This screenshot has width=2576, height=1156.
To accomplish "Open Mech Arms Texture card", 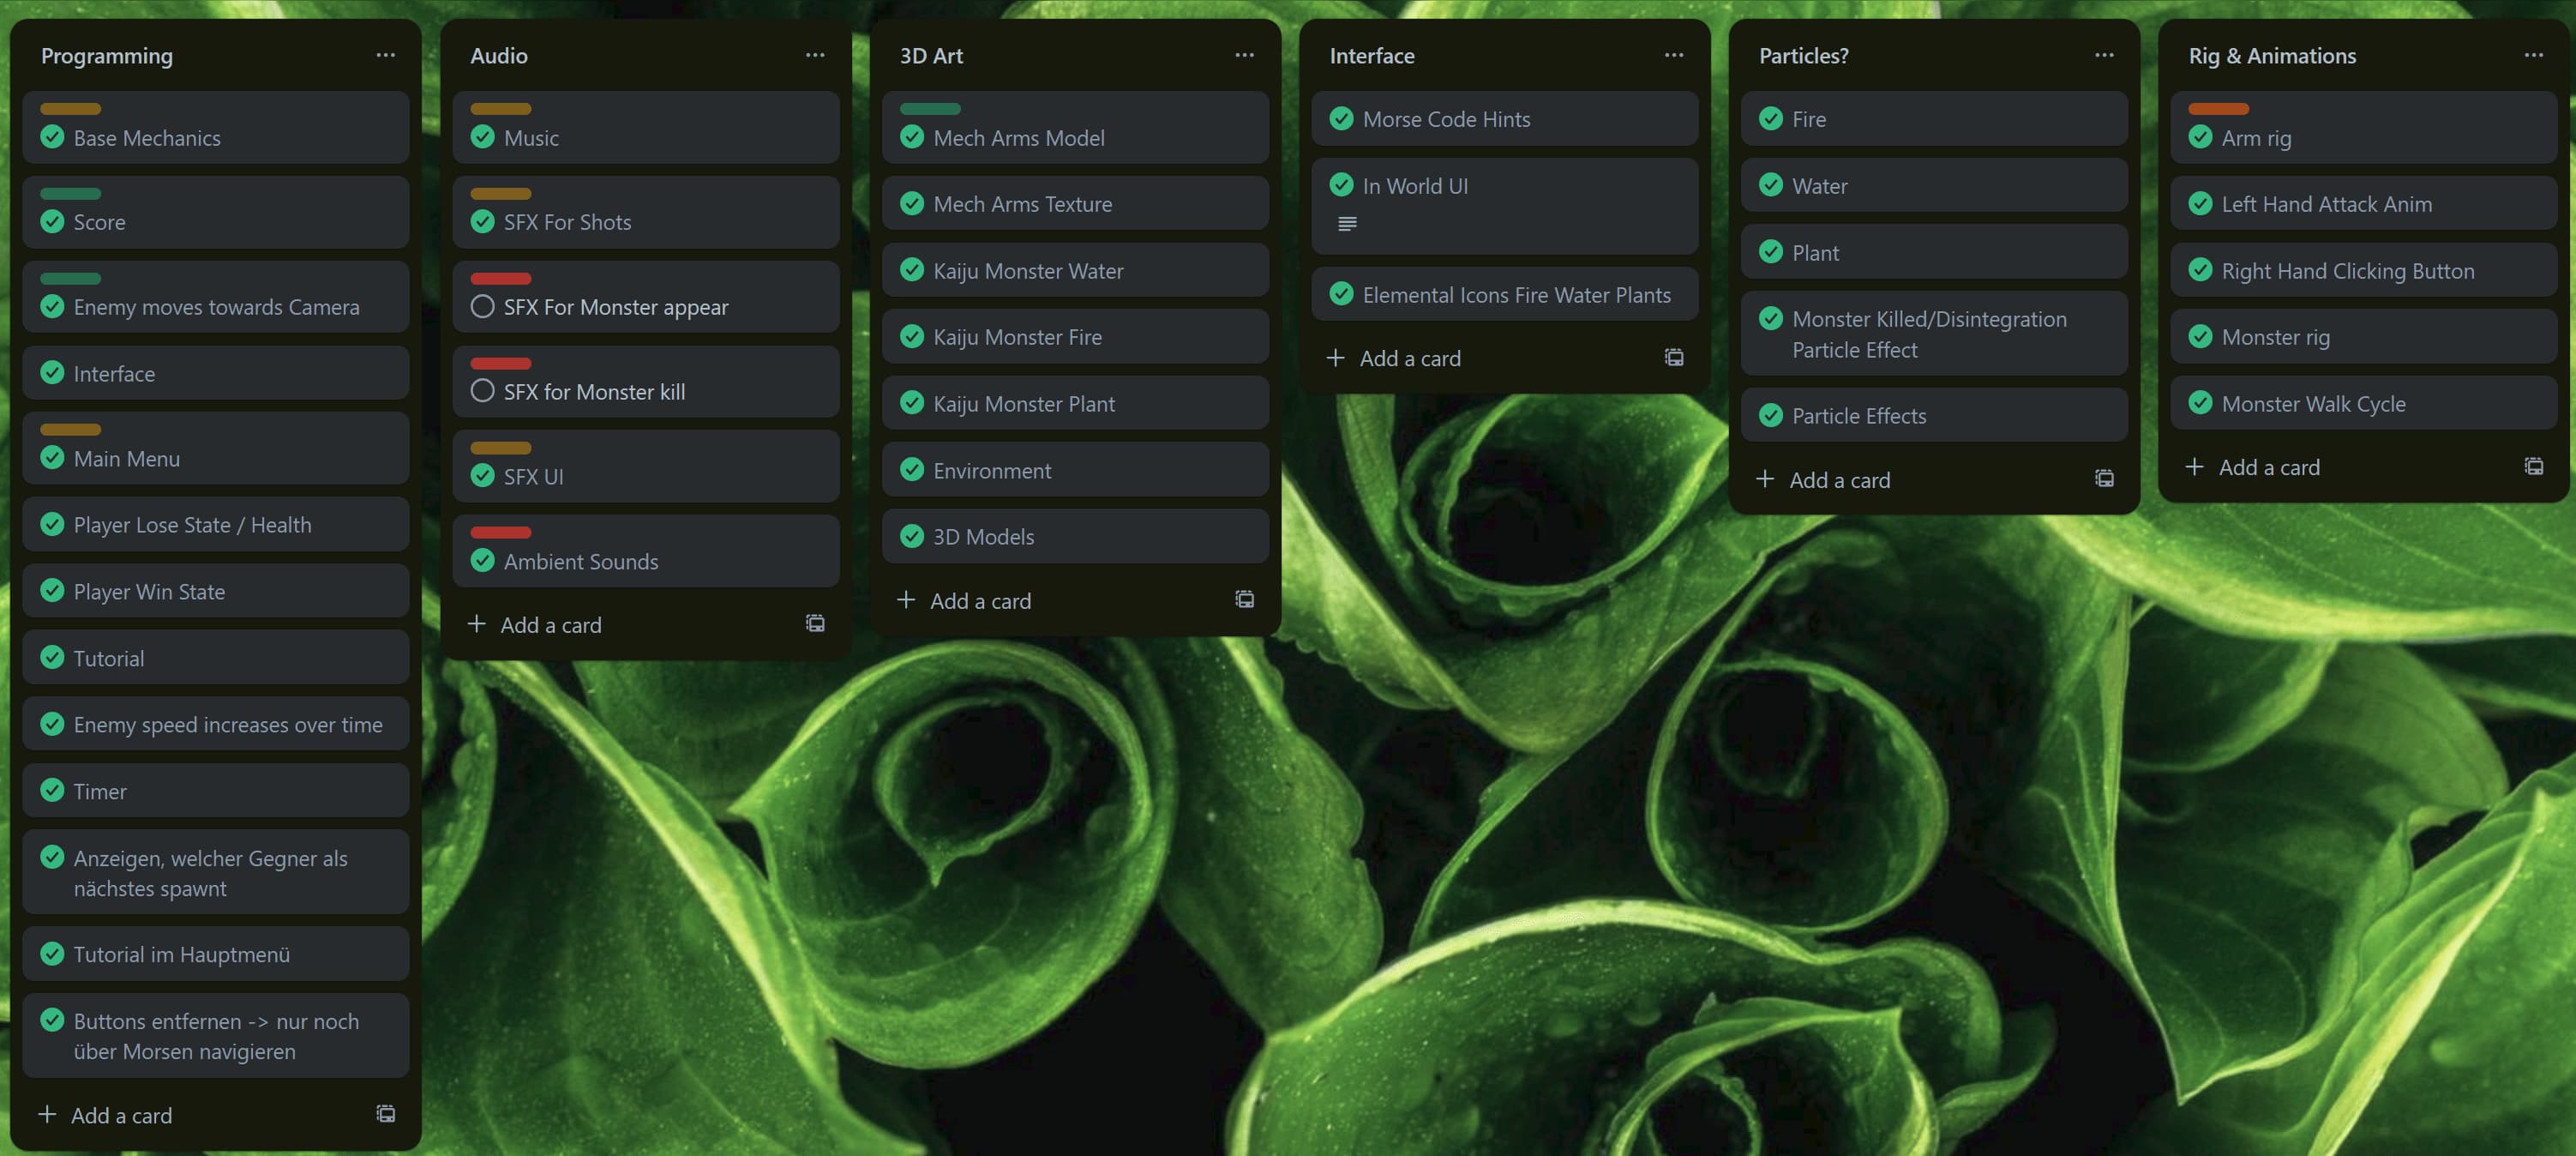I will (1075, 203).
